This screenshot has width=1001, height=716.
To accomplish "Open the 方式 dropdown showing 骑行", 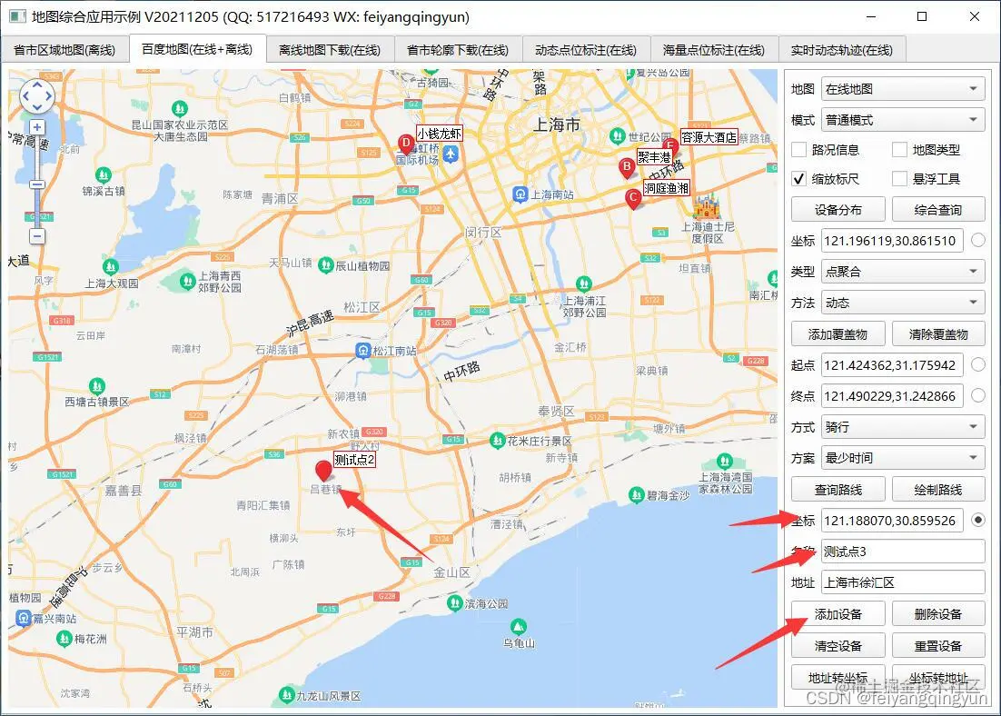I will pos(903,427).
